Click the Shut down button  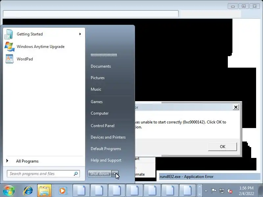click(x=100, y=174)
